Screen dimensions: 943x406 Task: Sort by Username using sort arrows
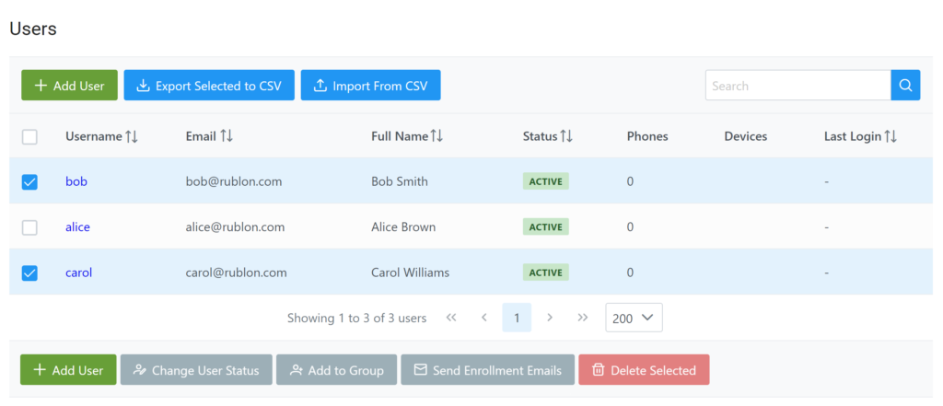(132, 136)
